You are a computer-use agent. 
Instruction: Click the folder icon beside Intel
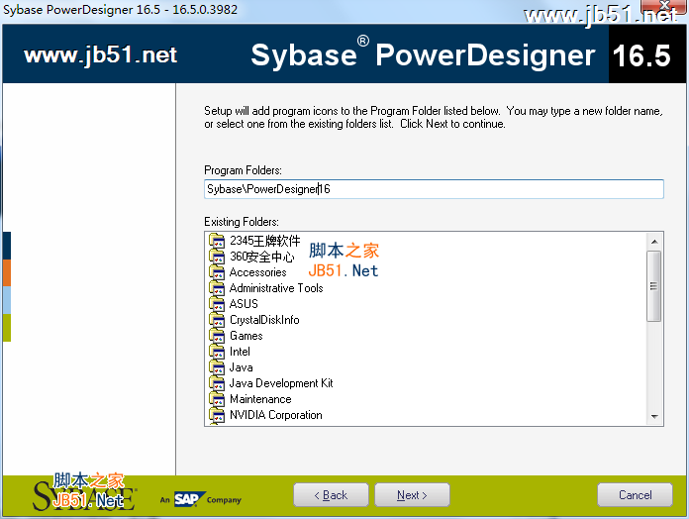tap(217, 352)
